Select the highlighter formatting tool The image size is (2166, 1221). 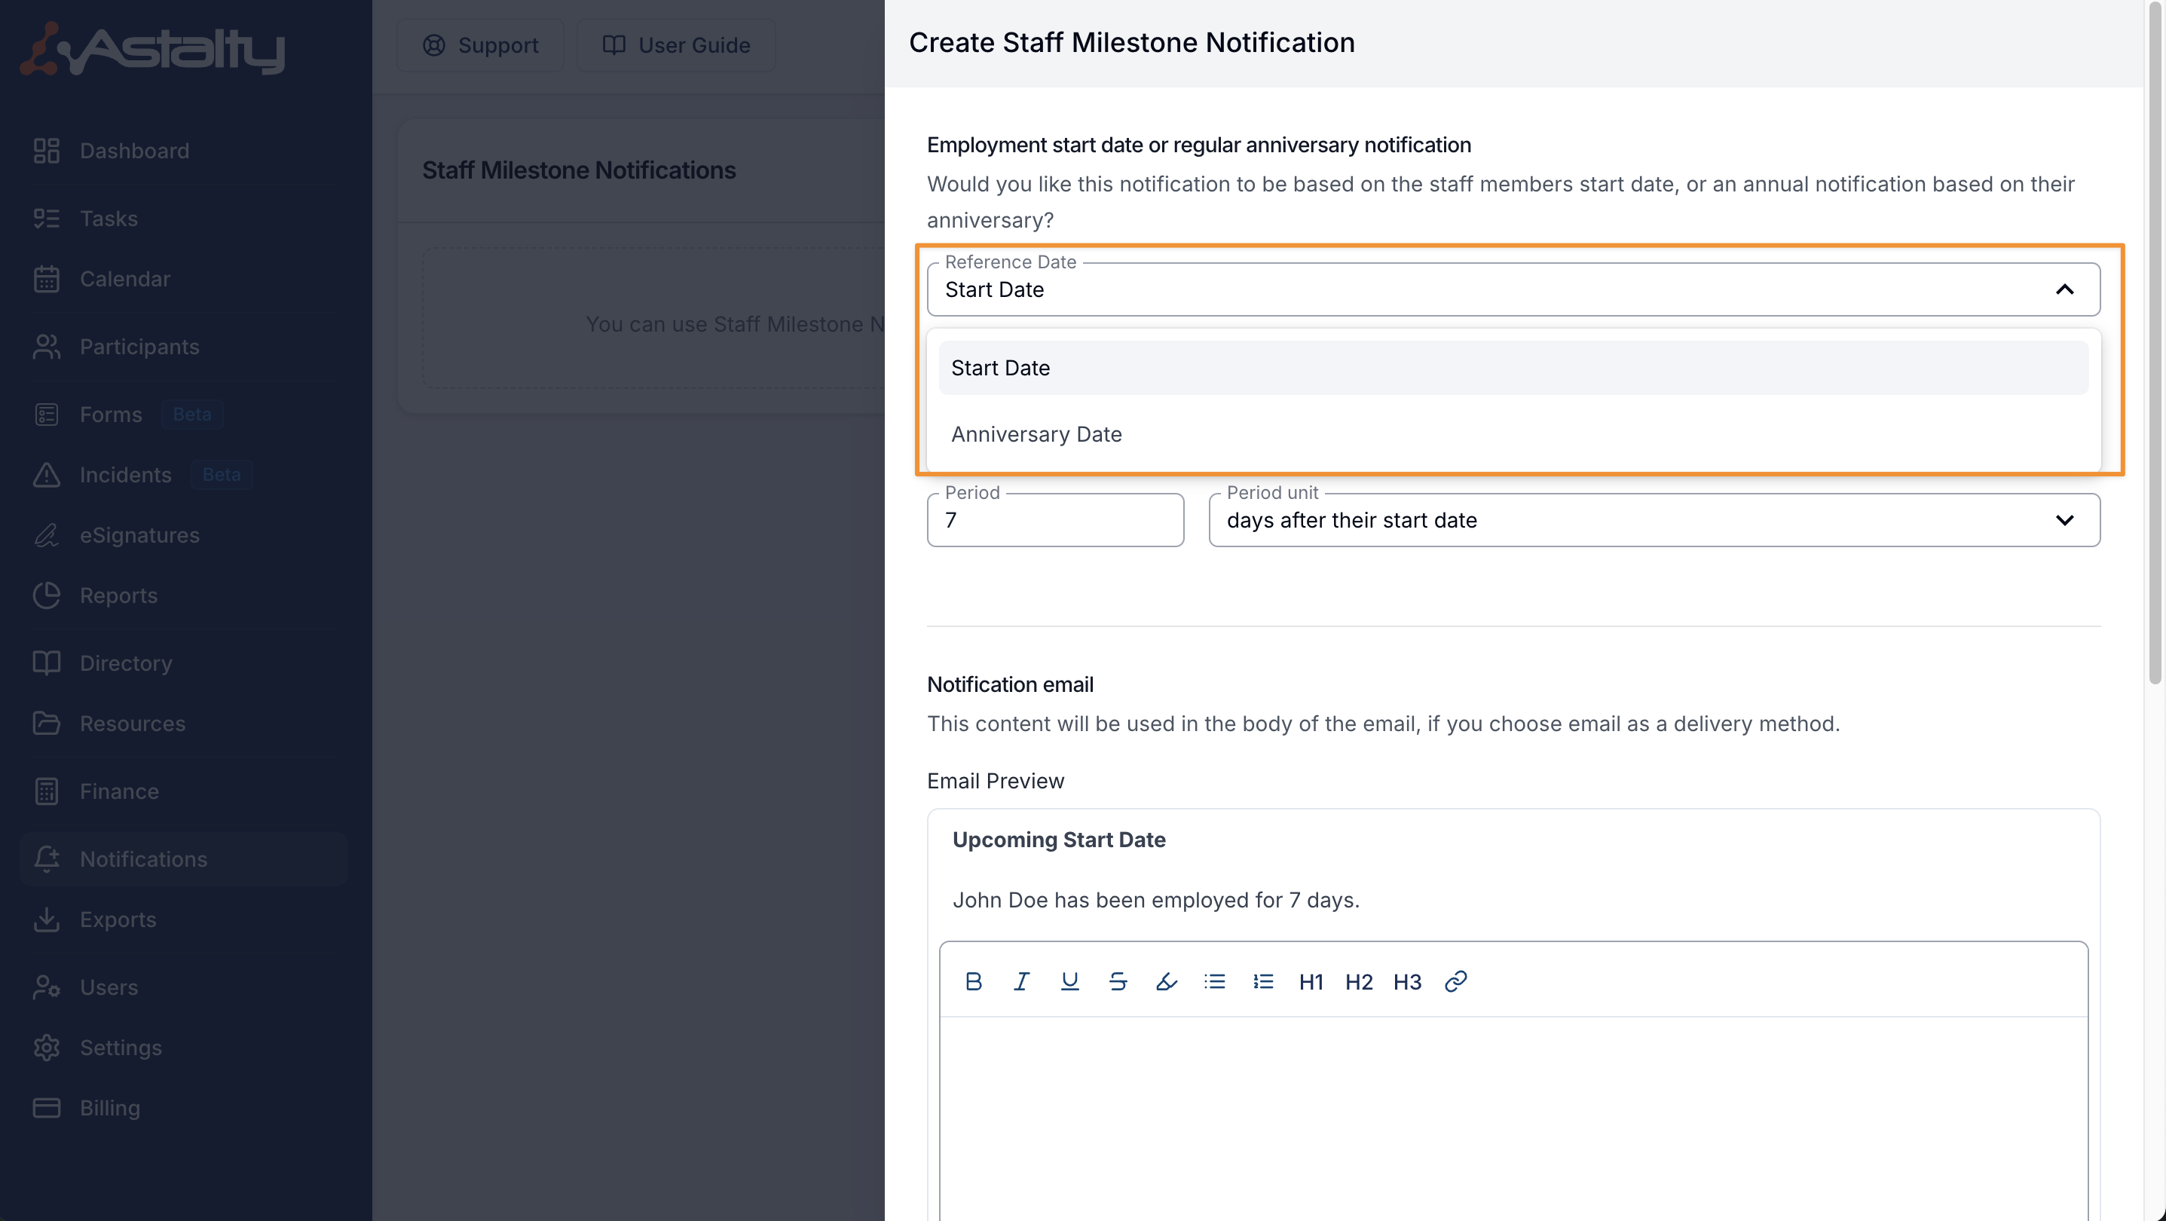(x=1166, y=981)
